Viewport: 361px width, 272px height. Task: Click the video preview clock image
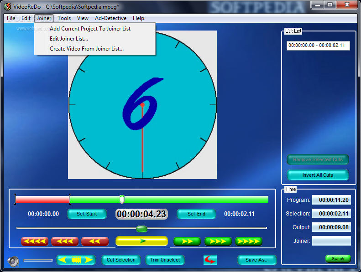(x=142, y=105)
